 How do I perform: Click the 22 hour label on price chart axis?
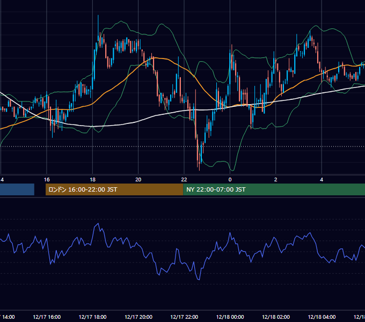point(184,180)
